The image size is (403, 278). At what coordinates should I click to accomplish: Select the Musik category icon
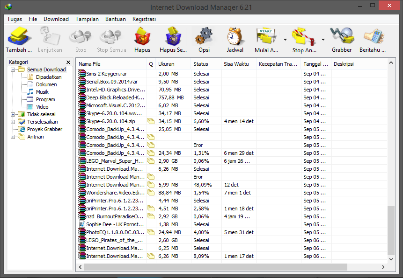(30, 92)
